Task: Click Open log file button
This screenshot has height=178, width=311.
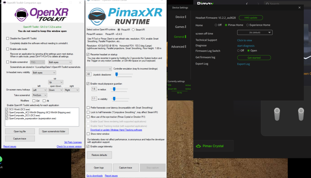Action: tap(20, 131)
